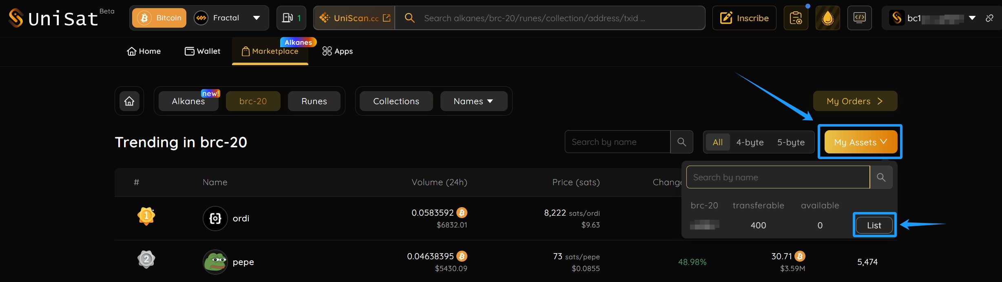The width and height of the screenshot is (1002, 282).
Task: Open My Orders
Action: [x=855, y=101]
